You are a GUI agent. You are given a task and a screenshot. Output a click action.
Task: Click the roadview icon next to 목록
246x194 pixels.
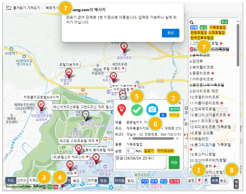click(x=206, y=180)
